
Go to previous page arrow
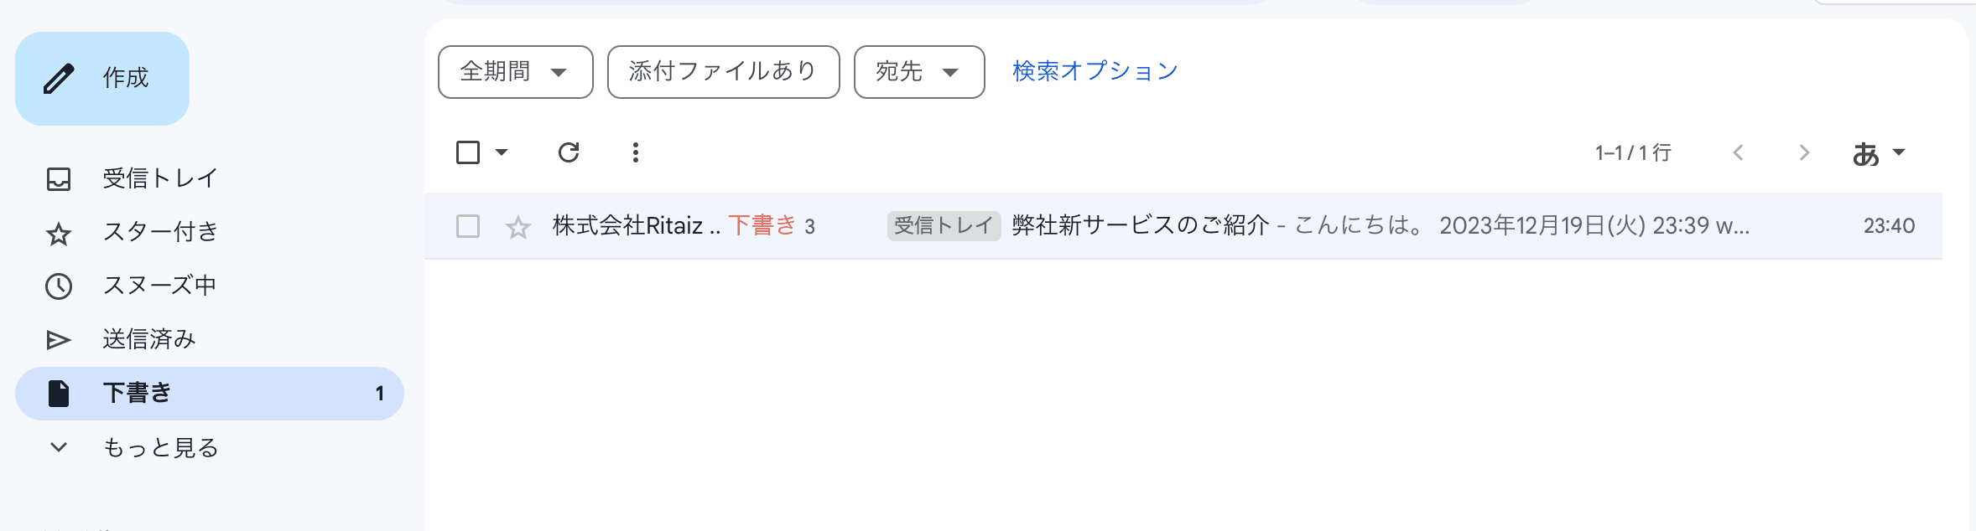tap(1739, 152)
